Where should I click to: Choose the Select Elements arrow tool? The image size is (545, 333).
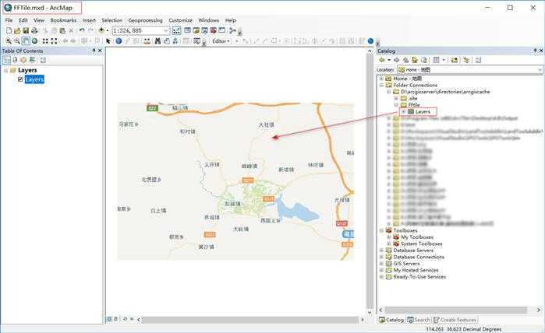tap(108, 41)
